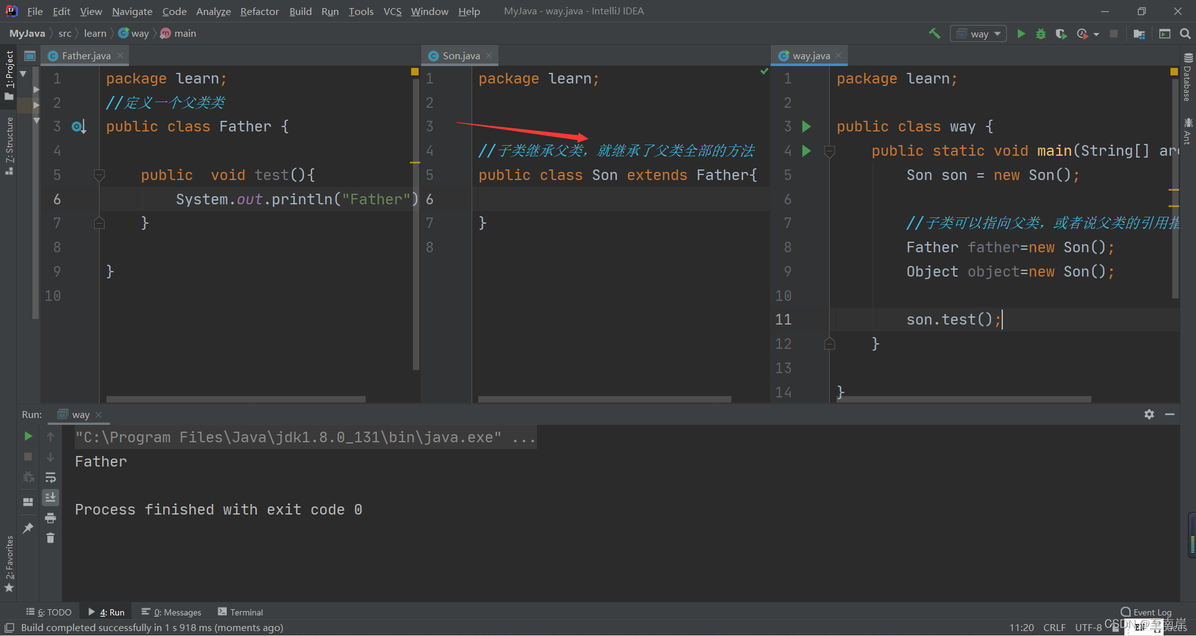Screen dimensions: 1196x636
Task: Open the Terminal tool window
Action: click(240, 612)
